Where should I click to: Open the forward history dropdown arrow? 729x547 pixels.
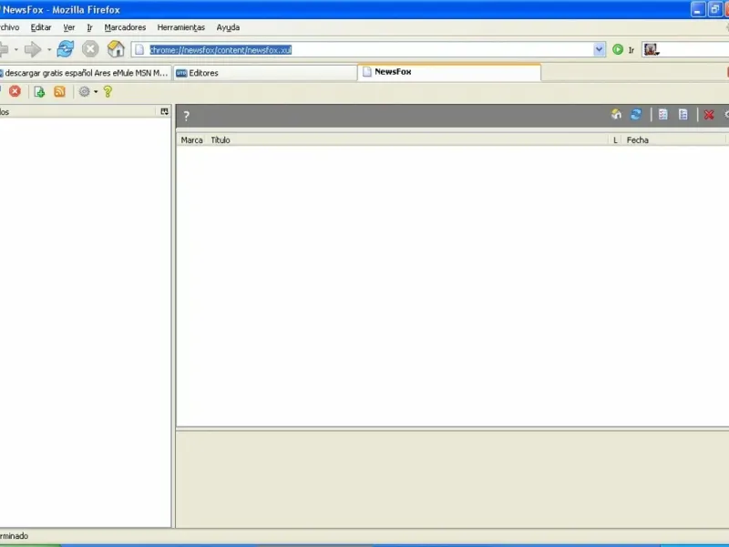pos(49,49)
